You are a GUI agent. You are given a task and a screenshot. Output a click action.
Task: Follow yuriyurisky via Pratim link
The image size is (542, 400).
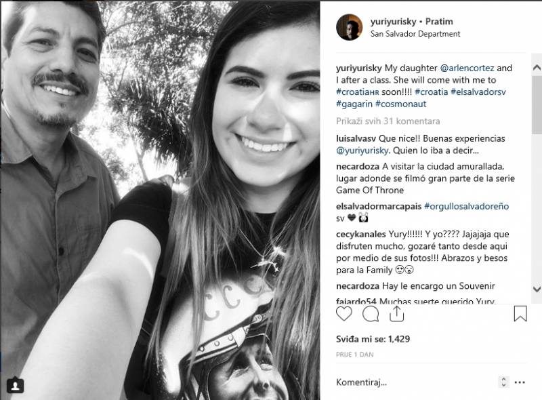pyautogui.click(x=439, y=22)
